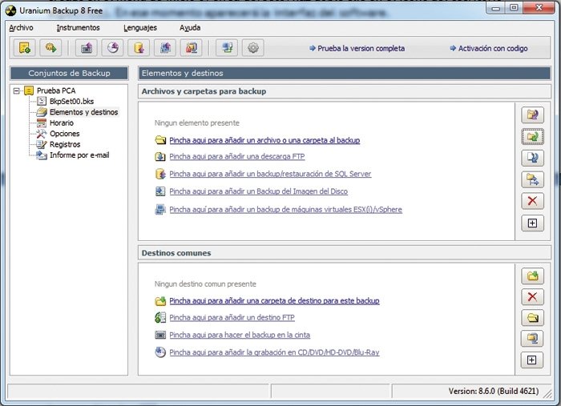Select Prueba PCA backup set in tree
The image size is (561, 406).
tap(56, 90)
